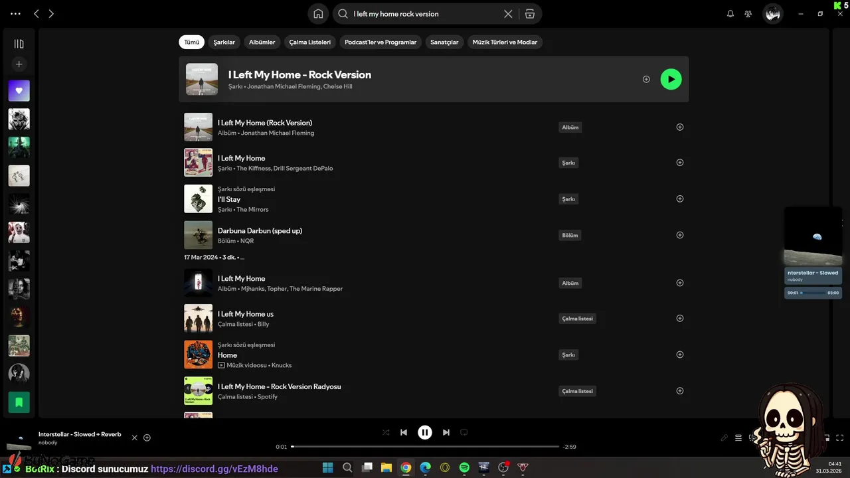The image size is (850, 478).
Task: Select the Çalma Listeleri filter tab
Action: point(309,42)
